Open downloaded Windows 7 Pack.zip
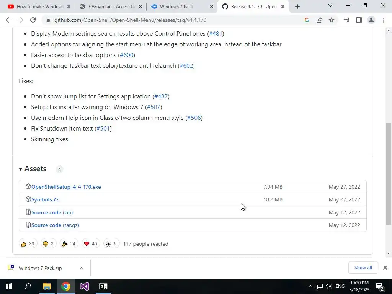This screenshot has height=294, width=392. click(40, 268)
